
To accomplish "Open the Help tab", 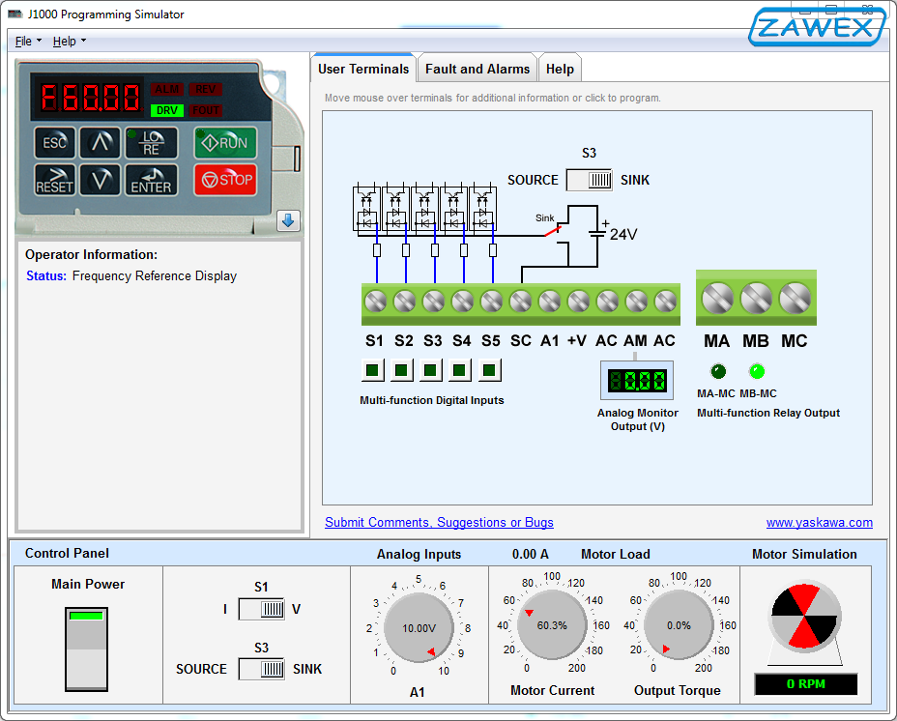I will (560, 70).
